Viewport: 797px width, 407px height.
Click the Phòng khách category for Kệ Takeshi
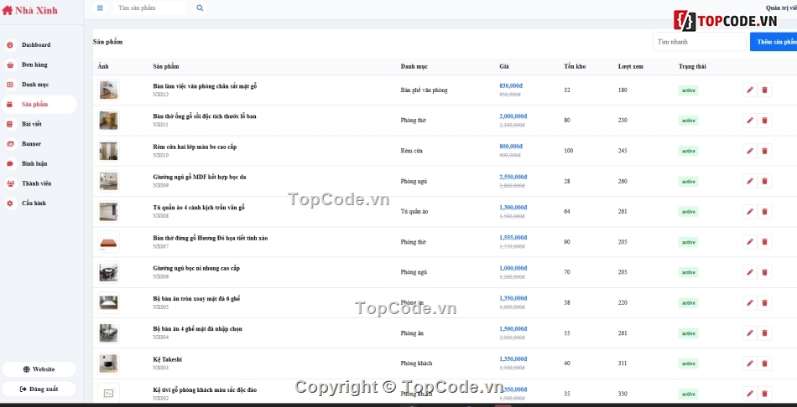tap(416, 363)
